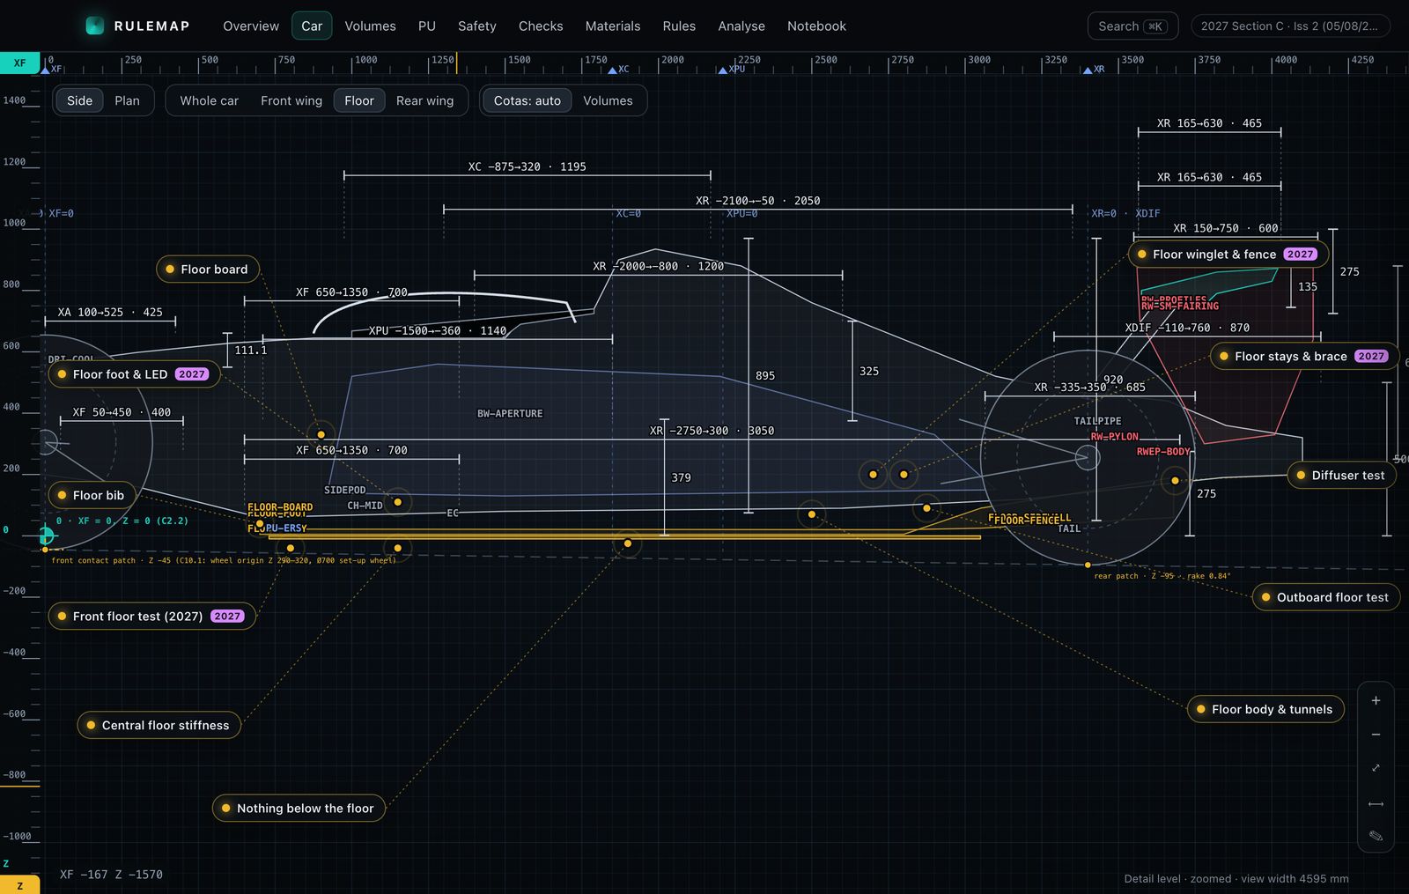Go to the Safety tab
Screen dimensions: 1409x894
click(x=477, y=26)
